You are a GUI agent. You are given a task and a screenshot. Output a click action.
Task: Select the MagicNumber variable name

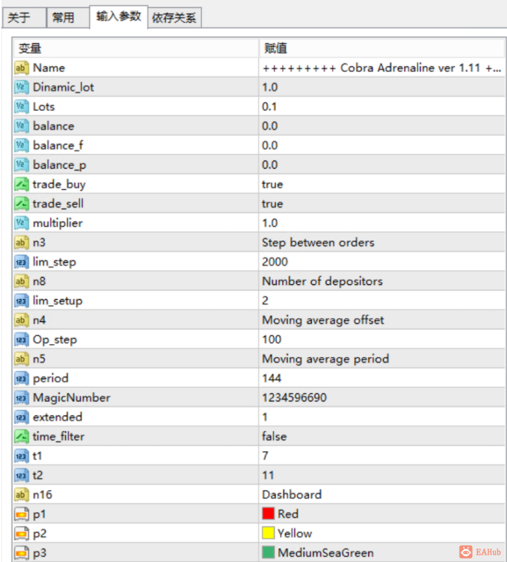71,398
